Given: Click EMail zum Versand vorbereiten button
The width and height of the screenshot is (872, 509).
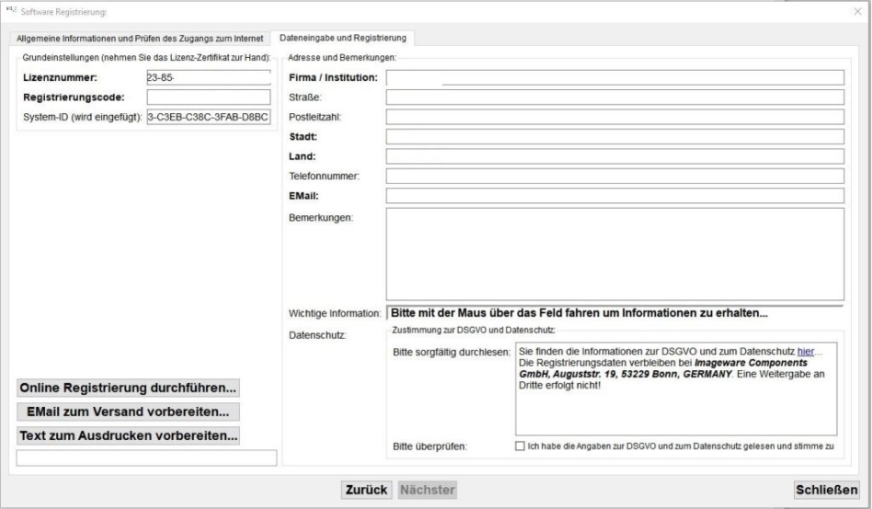Looking at the screenshot, I should click(x=129, y=411).
